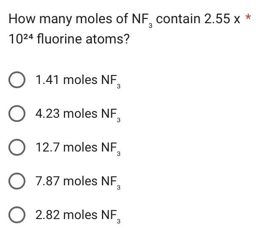Click "2.55 x" in the question
Image resolution: width=258 pixels, height=241 pixels.
(222, 19)
